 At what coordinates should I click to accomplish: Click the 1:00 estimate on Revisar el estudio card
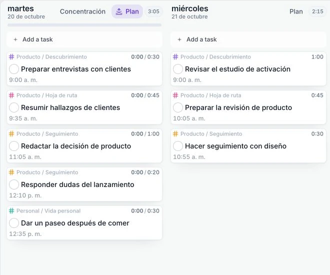click(317, 57)
